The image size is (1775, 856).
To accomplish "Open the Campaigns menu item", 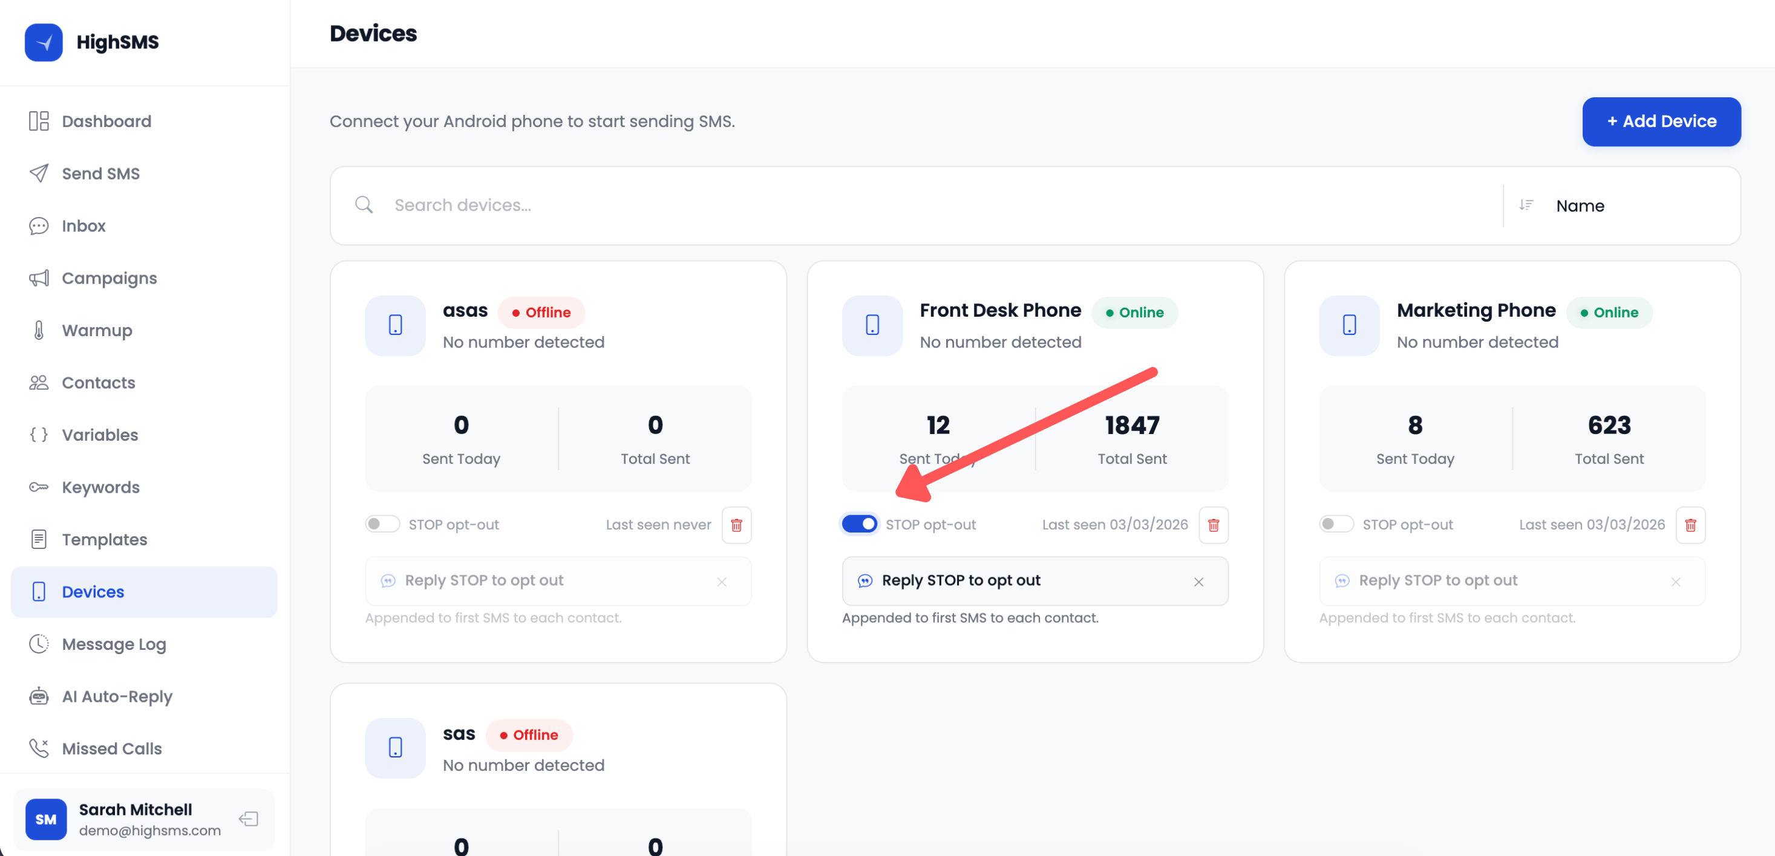I will (109, 278).
